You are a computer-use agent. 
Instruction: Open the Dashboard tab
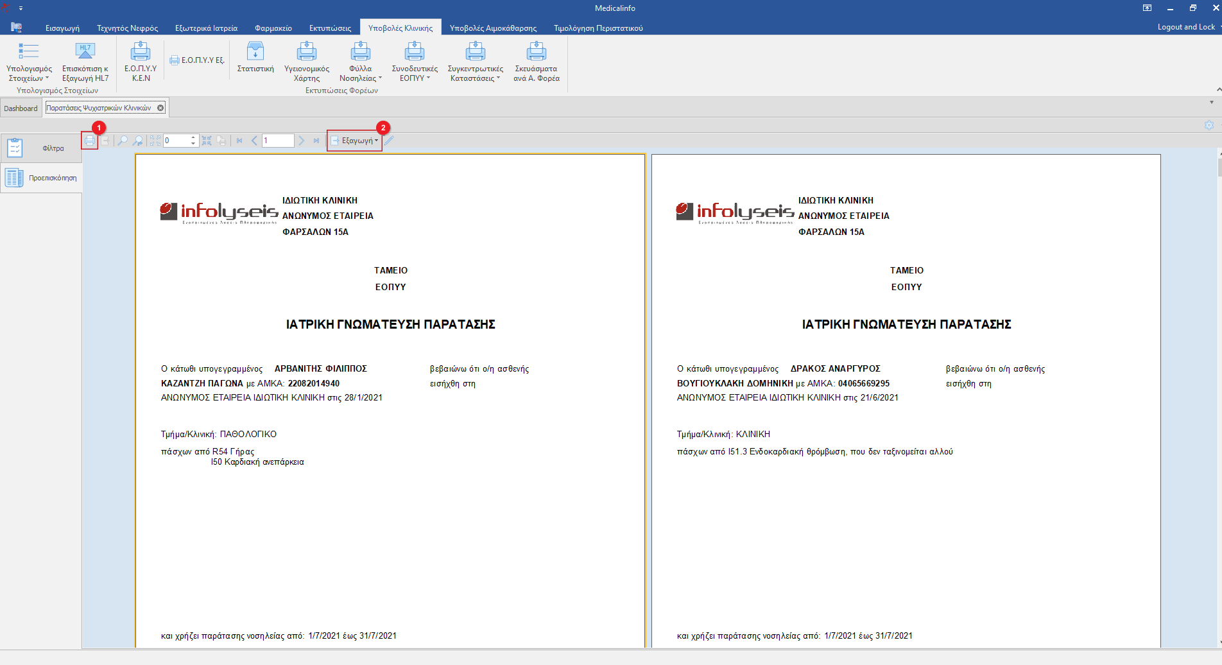(21, 108)
